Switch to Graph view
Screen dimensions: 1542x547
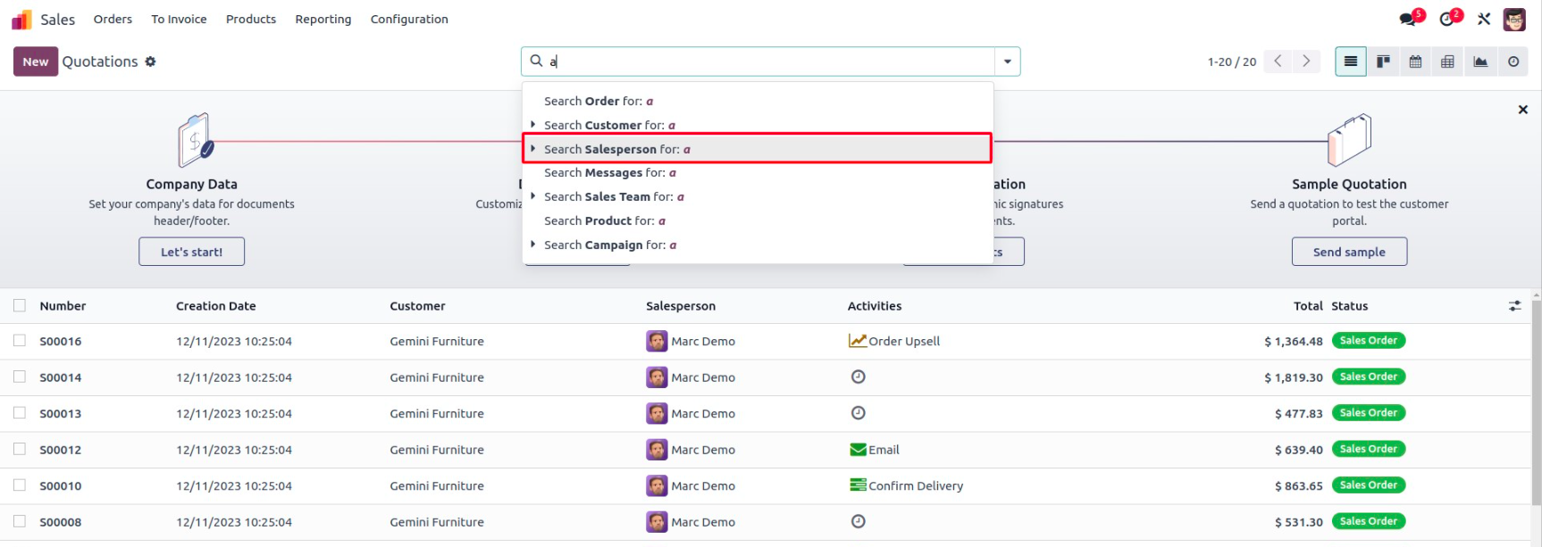click(x=1480, y=62)
